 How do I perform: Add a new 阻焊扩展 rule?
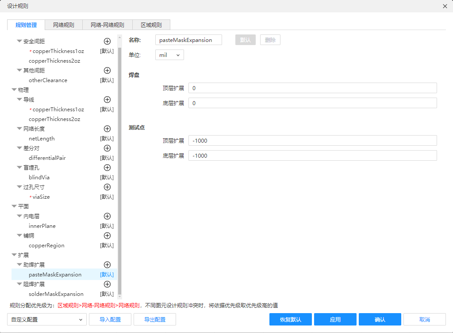107,284
